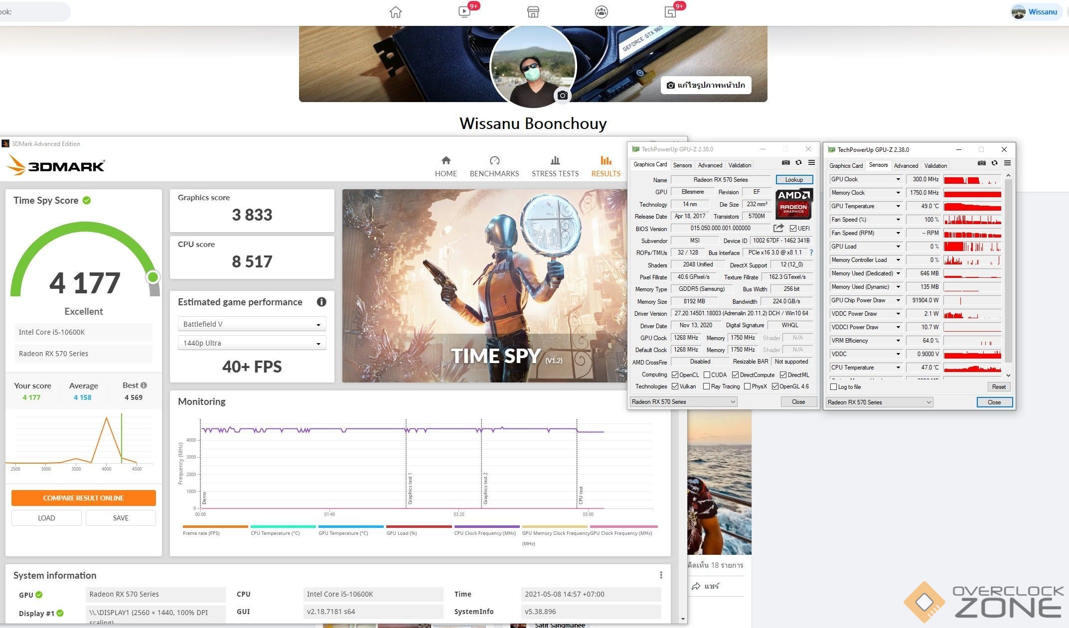Click BIOS export share icon
The image size is (1069, 628).
click(x=778, y=228)
